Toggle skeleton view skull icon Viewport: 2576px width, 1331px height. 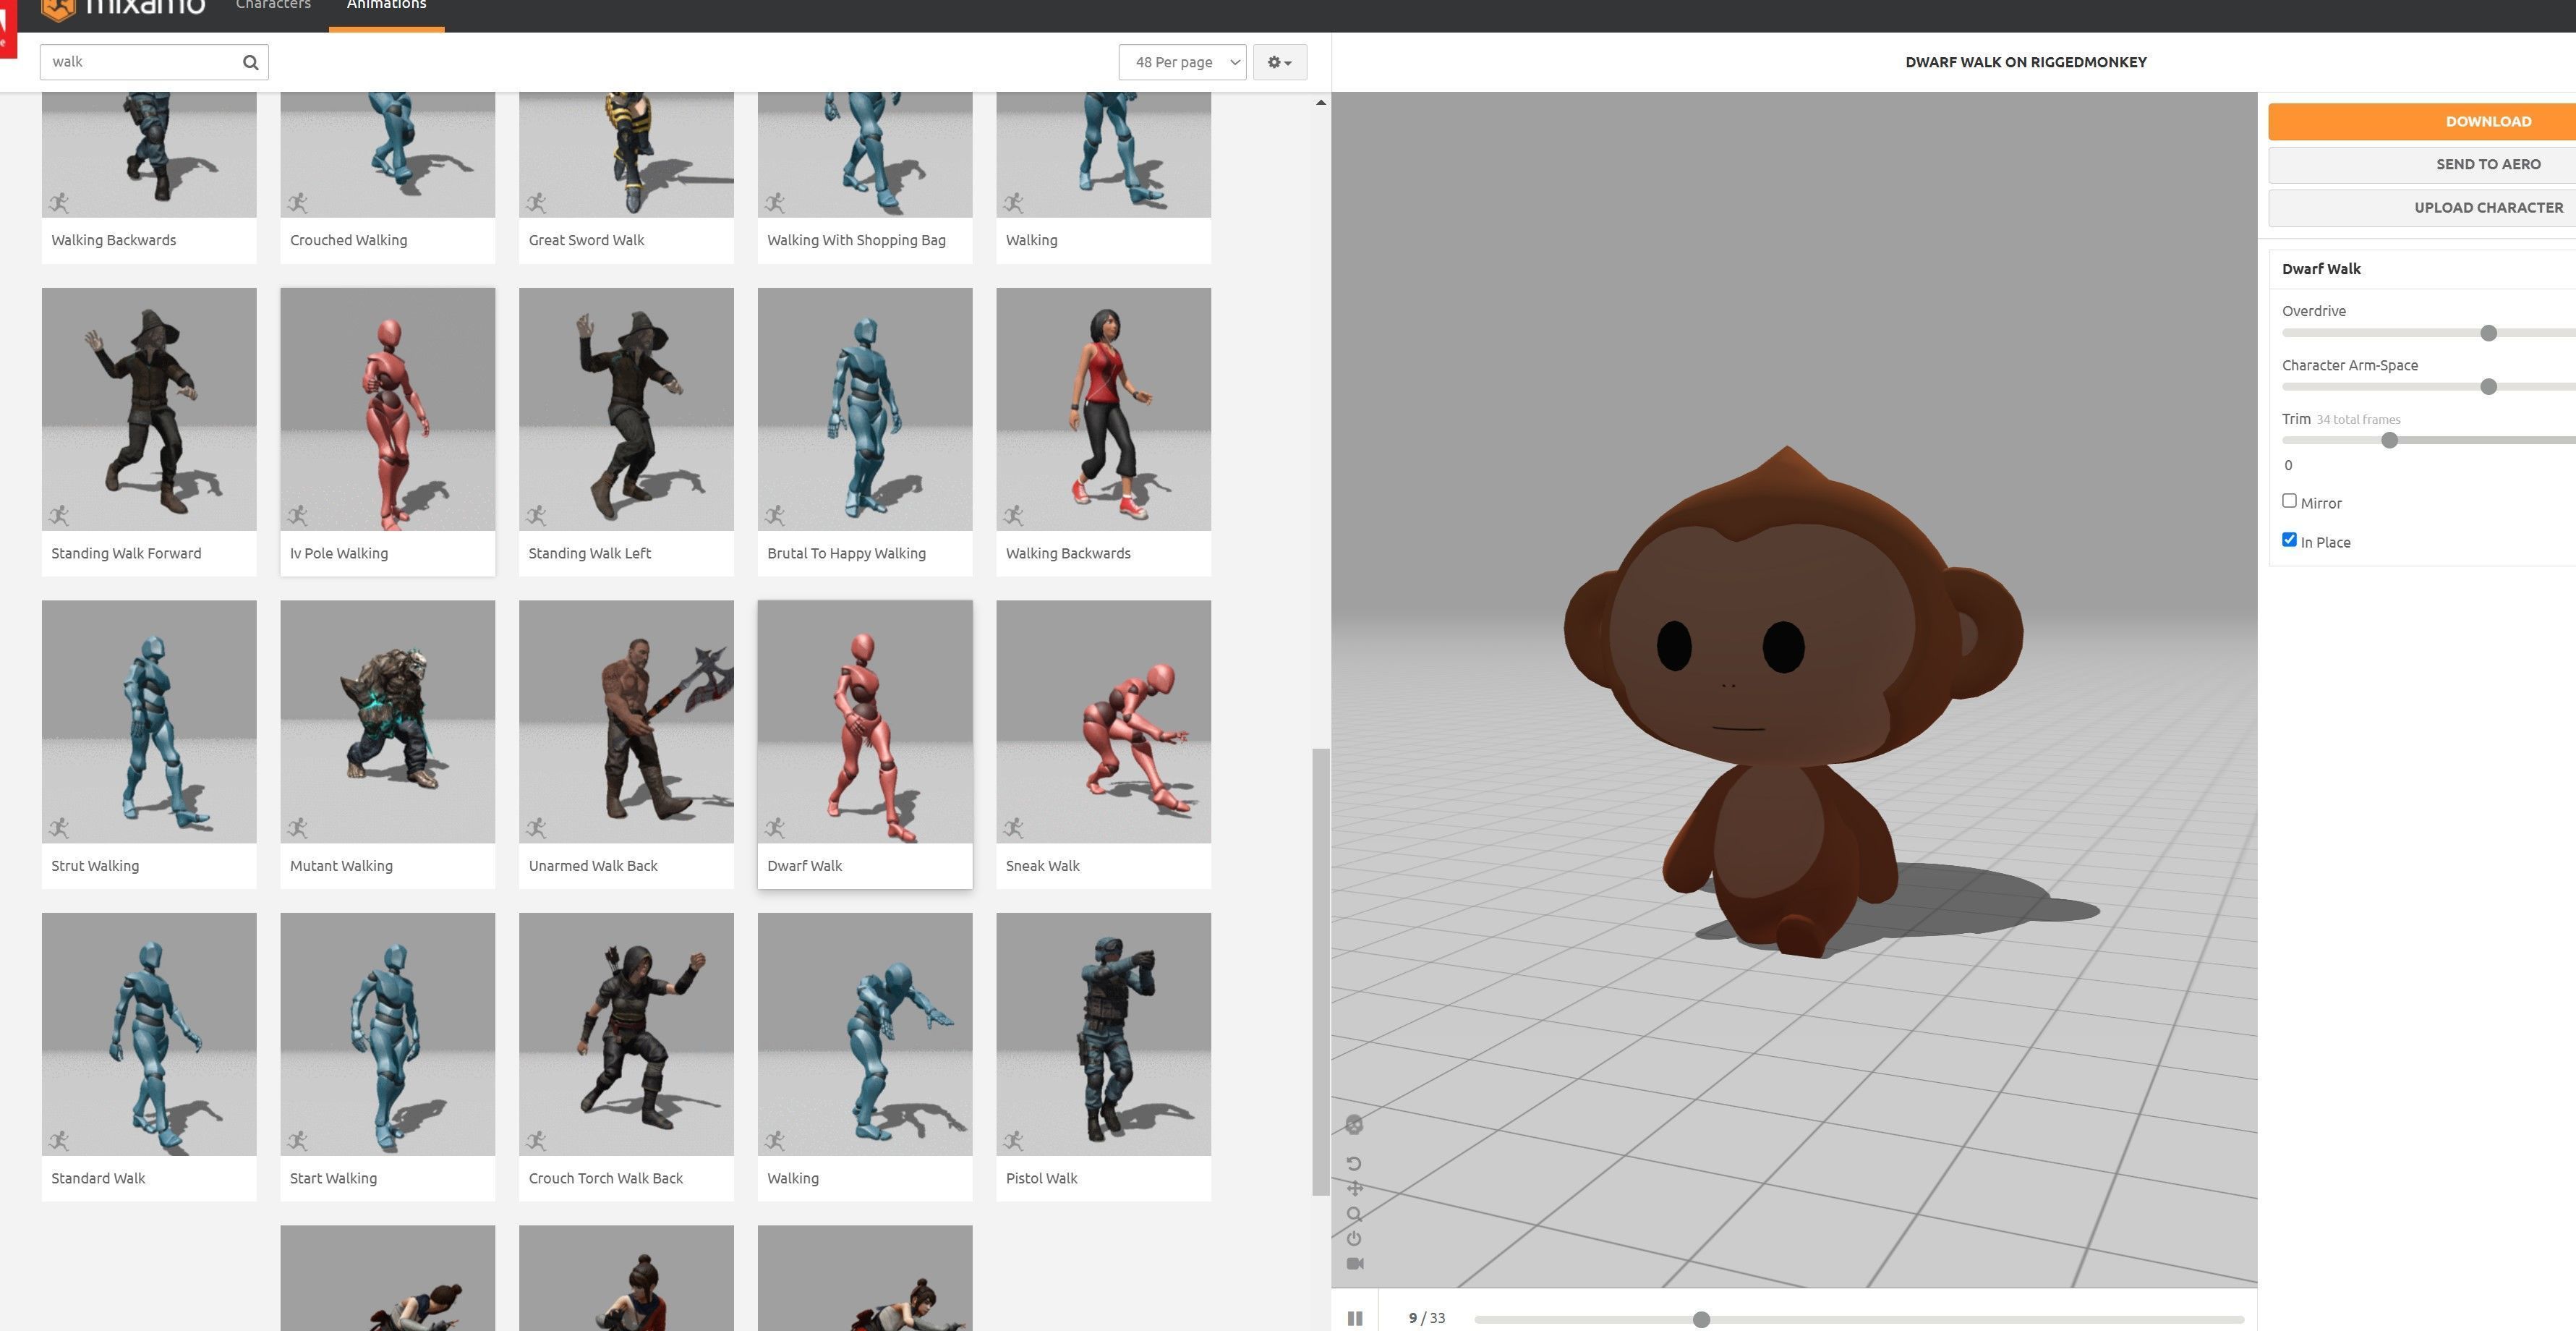tap(1354, 1125)
